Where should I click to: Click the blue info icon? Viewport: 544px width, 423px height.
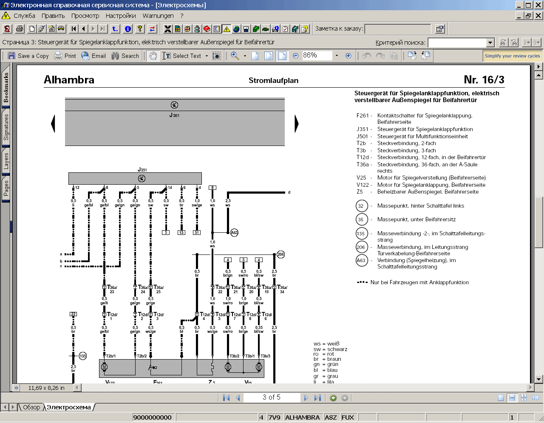click(x=128, y=29)
